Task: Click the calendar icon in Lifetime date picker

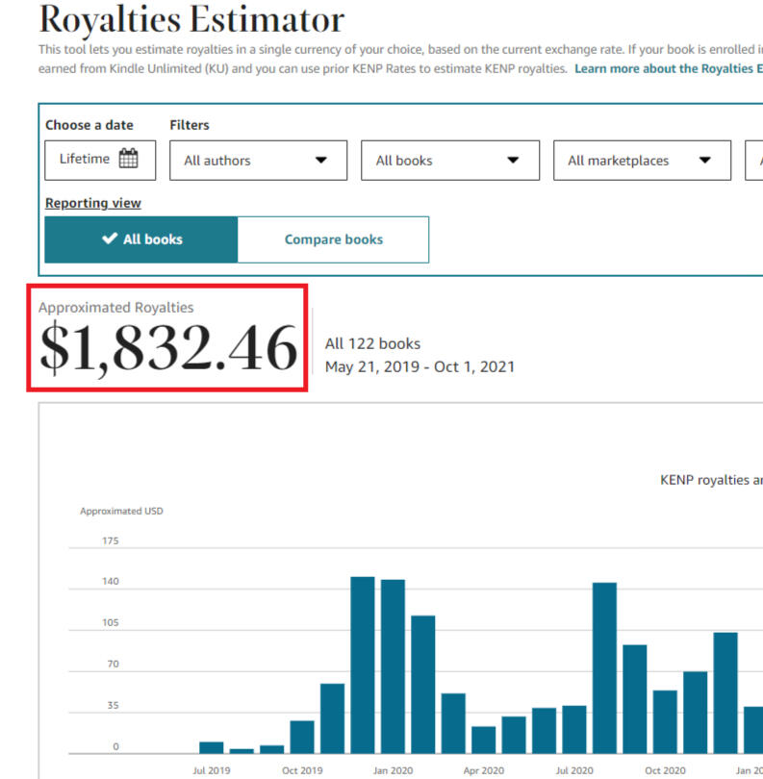Action: (x=128, y=159)
